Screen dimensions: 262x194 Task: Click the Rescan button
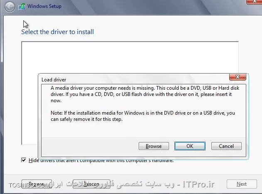[x=91, y=184]
